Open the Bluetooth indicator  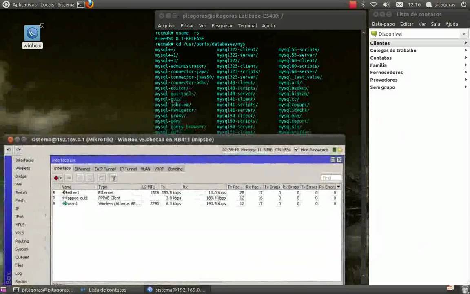click(363, 4)
